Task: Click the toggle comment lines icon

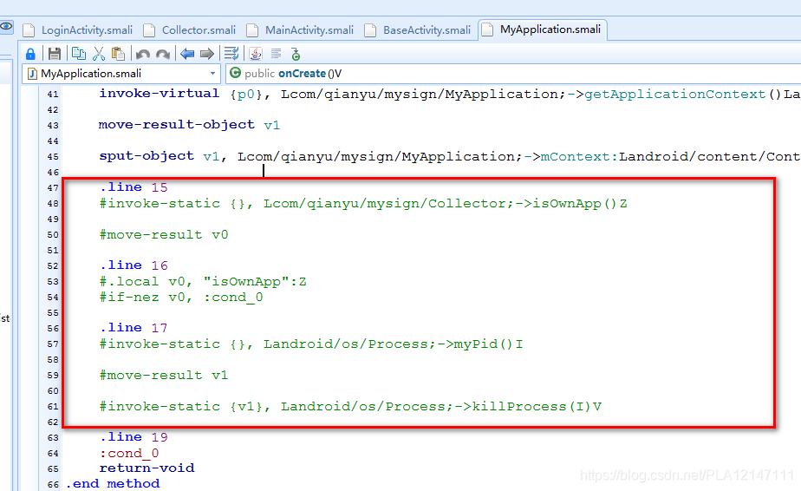Action: pos(231,54)
